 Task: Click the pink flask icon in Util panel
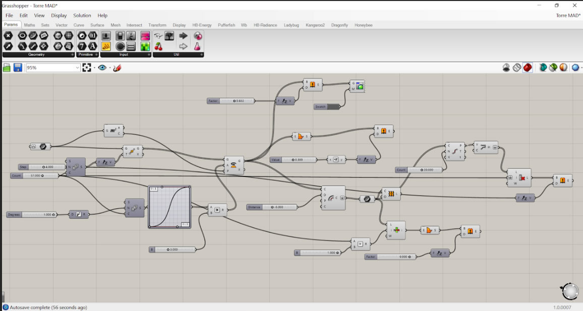pos(198,46)
